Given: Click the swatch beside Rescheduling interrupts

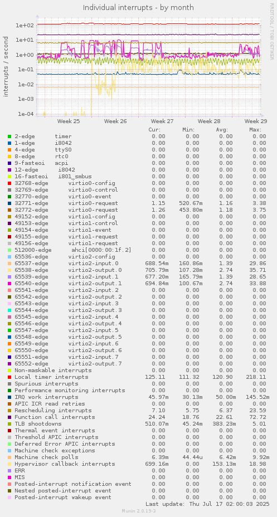Looking at the screenshot, I should coord(9,411).
